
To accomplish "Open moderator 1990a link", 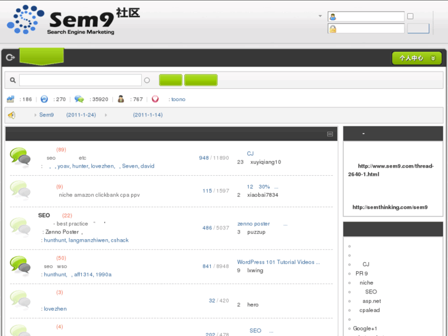I will (104, 274).
